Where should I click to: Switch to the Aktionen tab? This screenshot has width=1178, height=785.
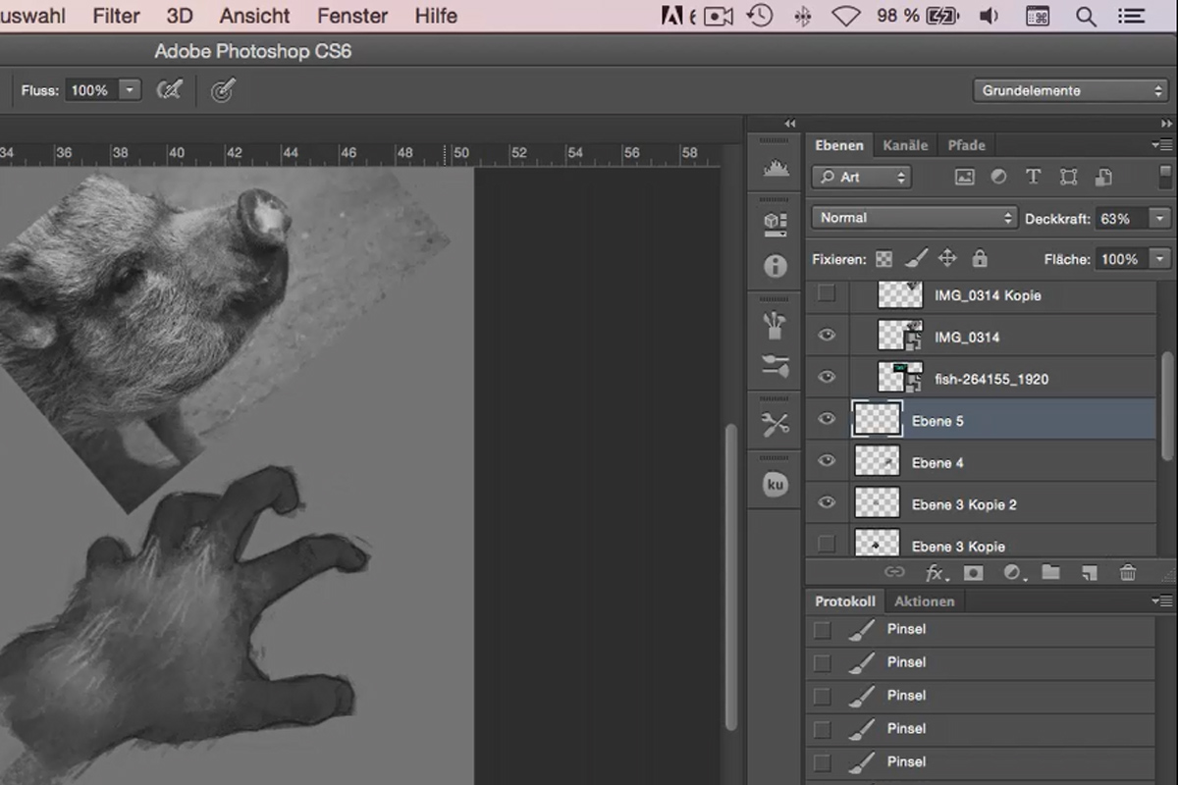tap(924, 602)
